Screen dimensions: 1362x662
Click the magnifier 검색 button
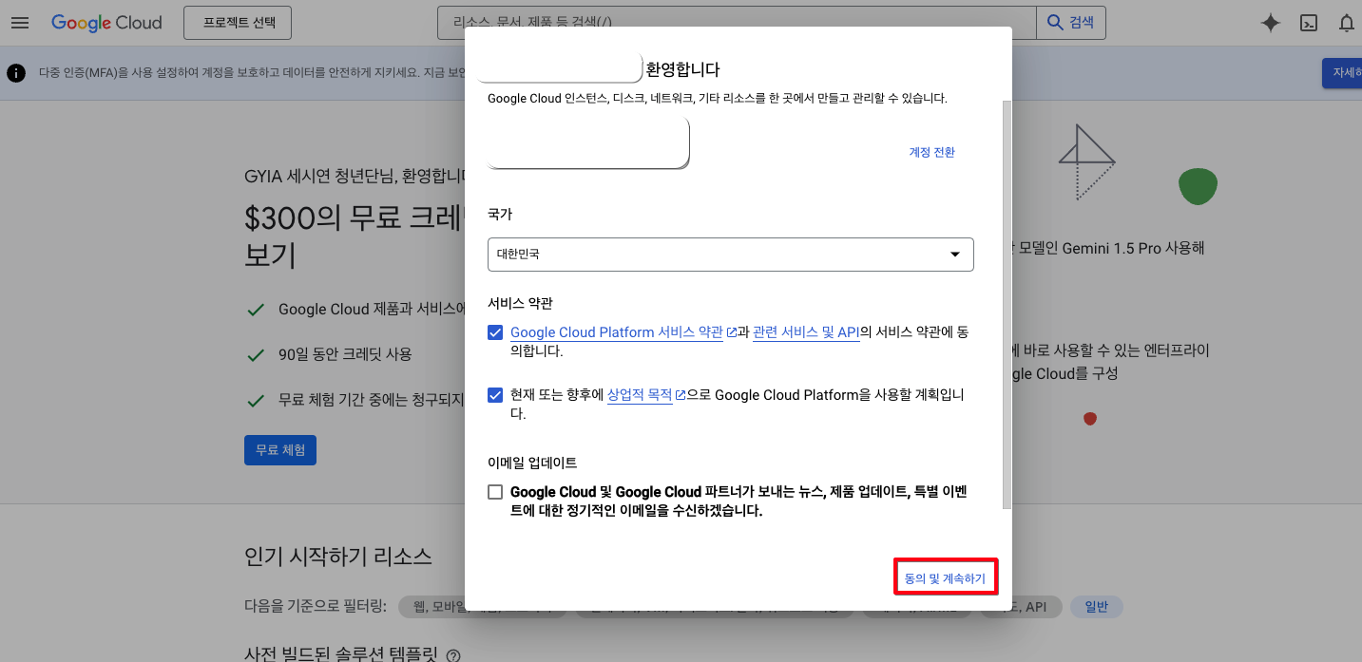point(1071,23)
